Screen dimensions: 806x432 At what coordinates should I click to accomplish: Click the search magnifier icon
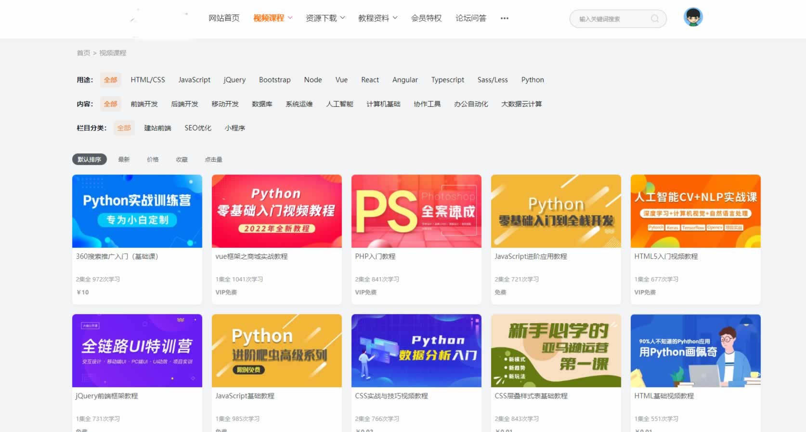pyautogui.click(x=654, y=19)
